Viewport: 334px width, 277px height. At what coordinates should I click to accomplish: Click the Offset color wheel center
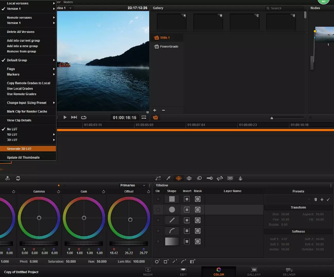pos(130,220)
